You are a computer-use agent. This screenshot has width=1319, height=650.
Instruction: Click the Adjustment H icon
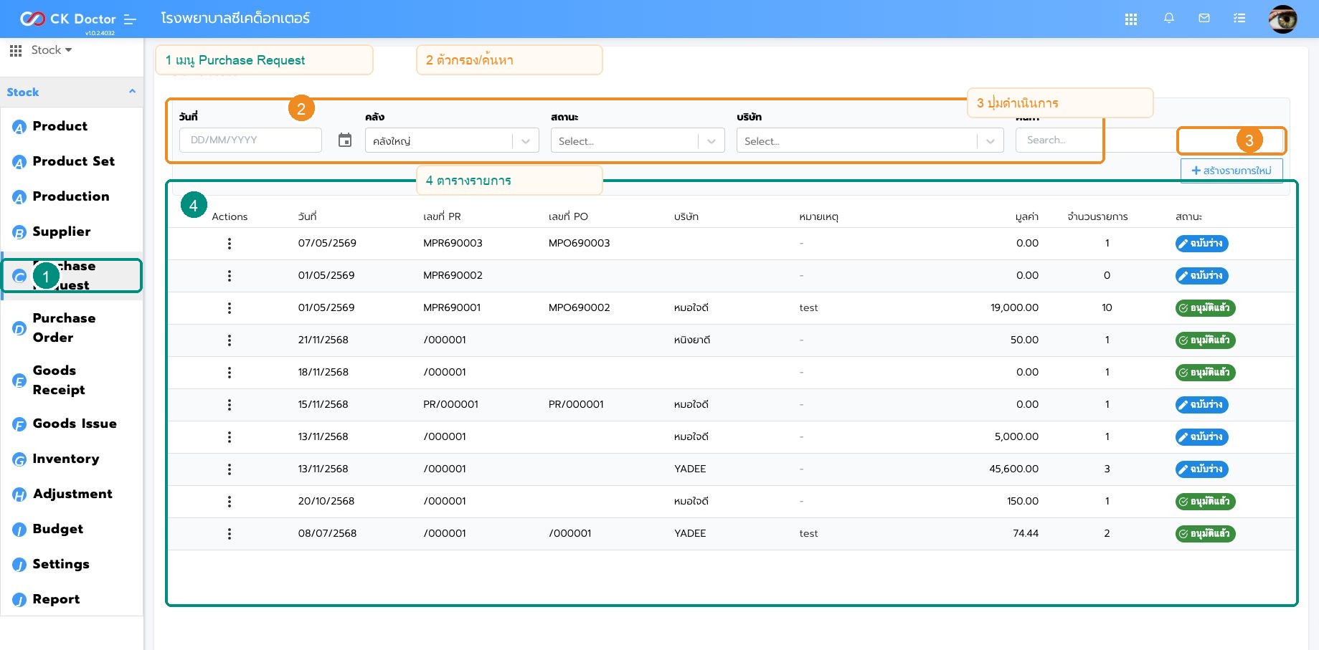19,495
